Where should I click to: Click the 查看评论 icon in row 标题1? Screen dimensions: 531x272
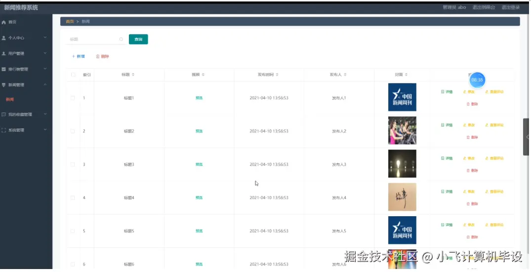[x=487, y=92]
